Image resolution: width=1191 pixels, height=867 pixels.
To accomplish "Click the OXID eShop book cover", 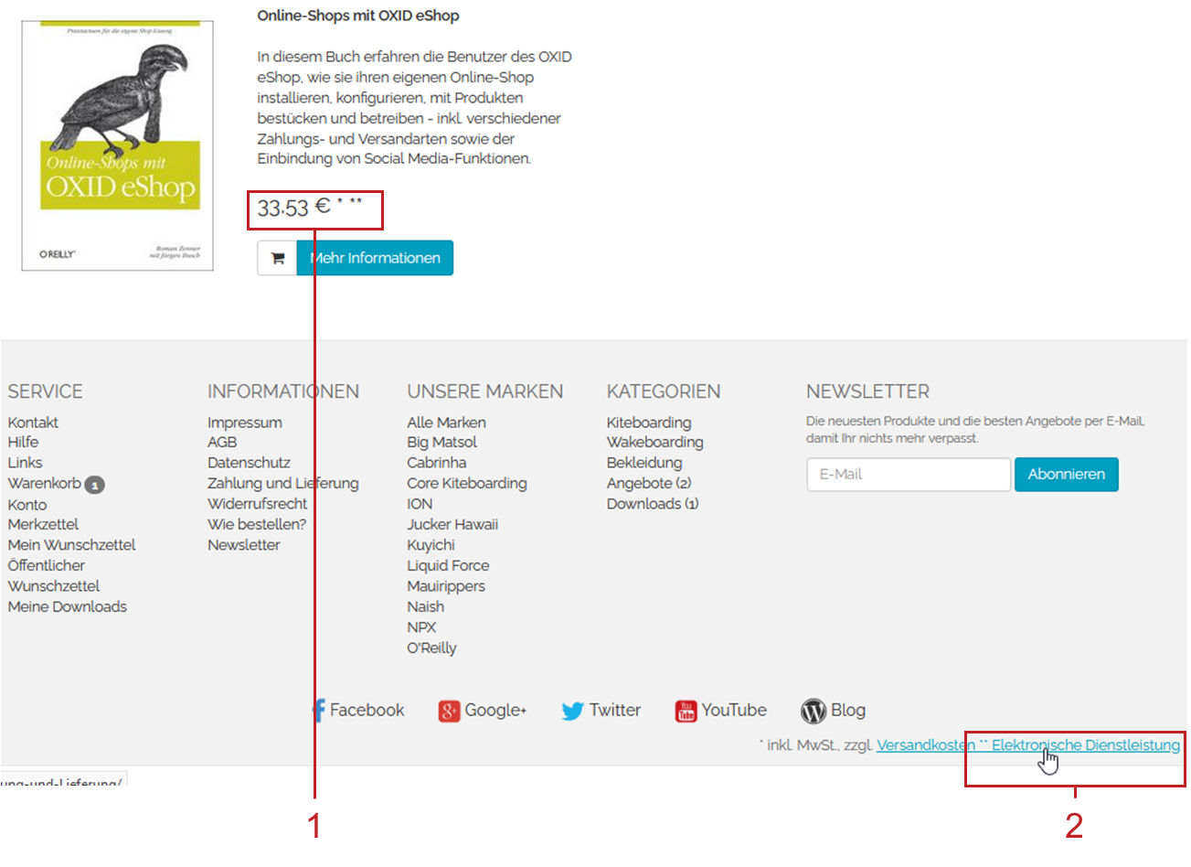I will click(118, 146).
